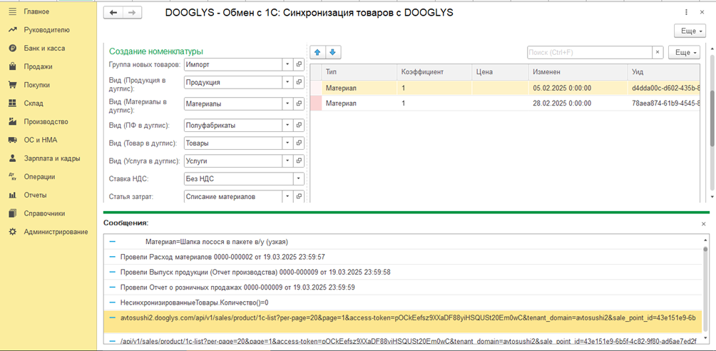Click the messages panel vertical scrollbar
Viewport: 716px width, 351px height.
coord(705,289)
